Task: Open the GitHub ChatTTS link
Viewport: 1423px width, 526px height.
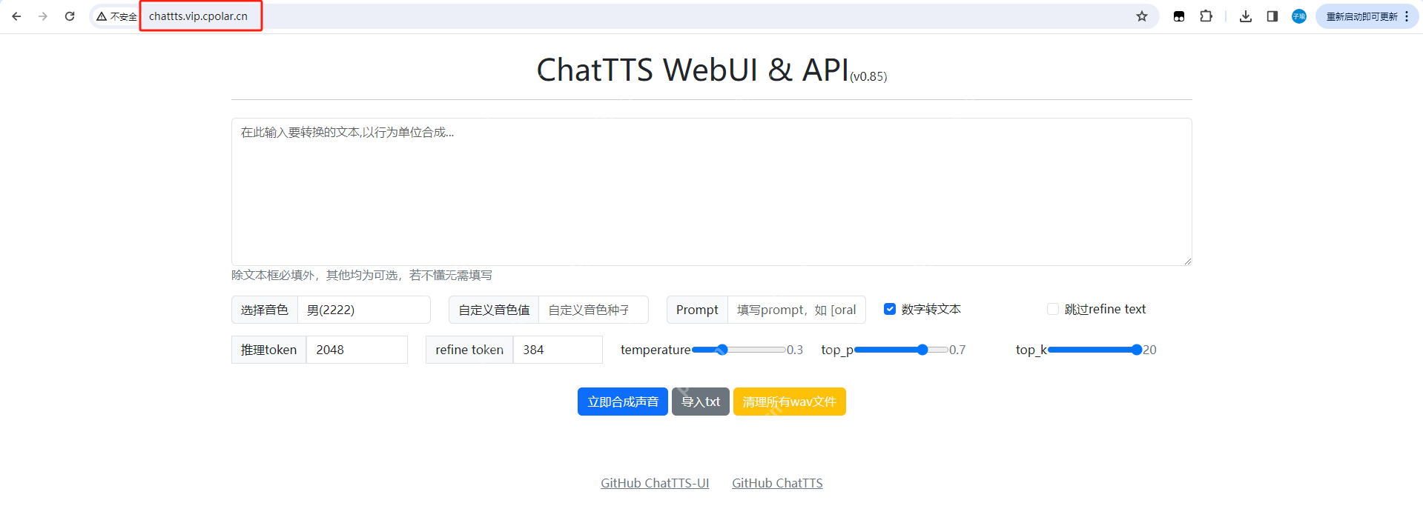Action: coord(777,483)
